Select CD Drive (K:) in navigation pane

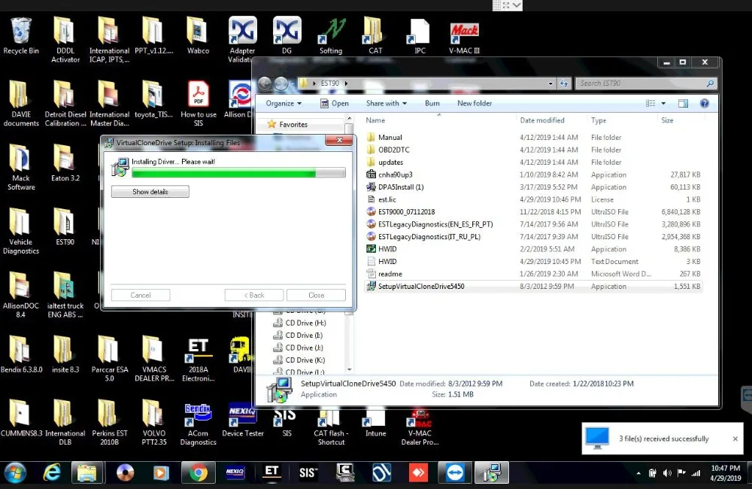[305, 360]
